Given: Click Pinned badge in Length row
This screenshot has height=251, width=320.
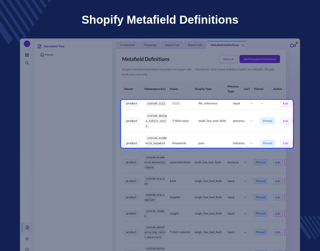Looking at the screenshot, I should click(261, 214).
